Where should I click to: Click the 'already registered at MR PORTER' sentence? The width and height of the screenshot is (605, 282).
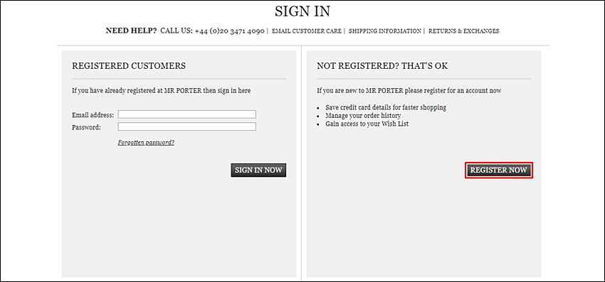click(162, 90)
